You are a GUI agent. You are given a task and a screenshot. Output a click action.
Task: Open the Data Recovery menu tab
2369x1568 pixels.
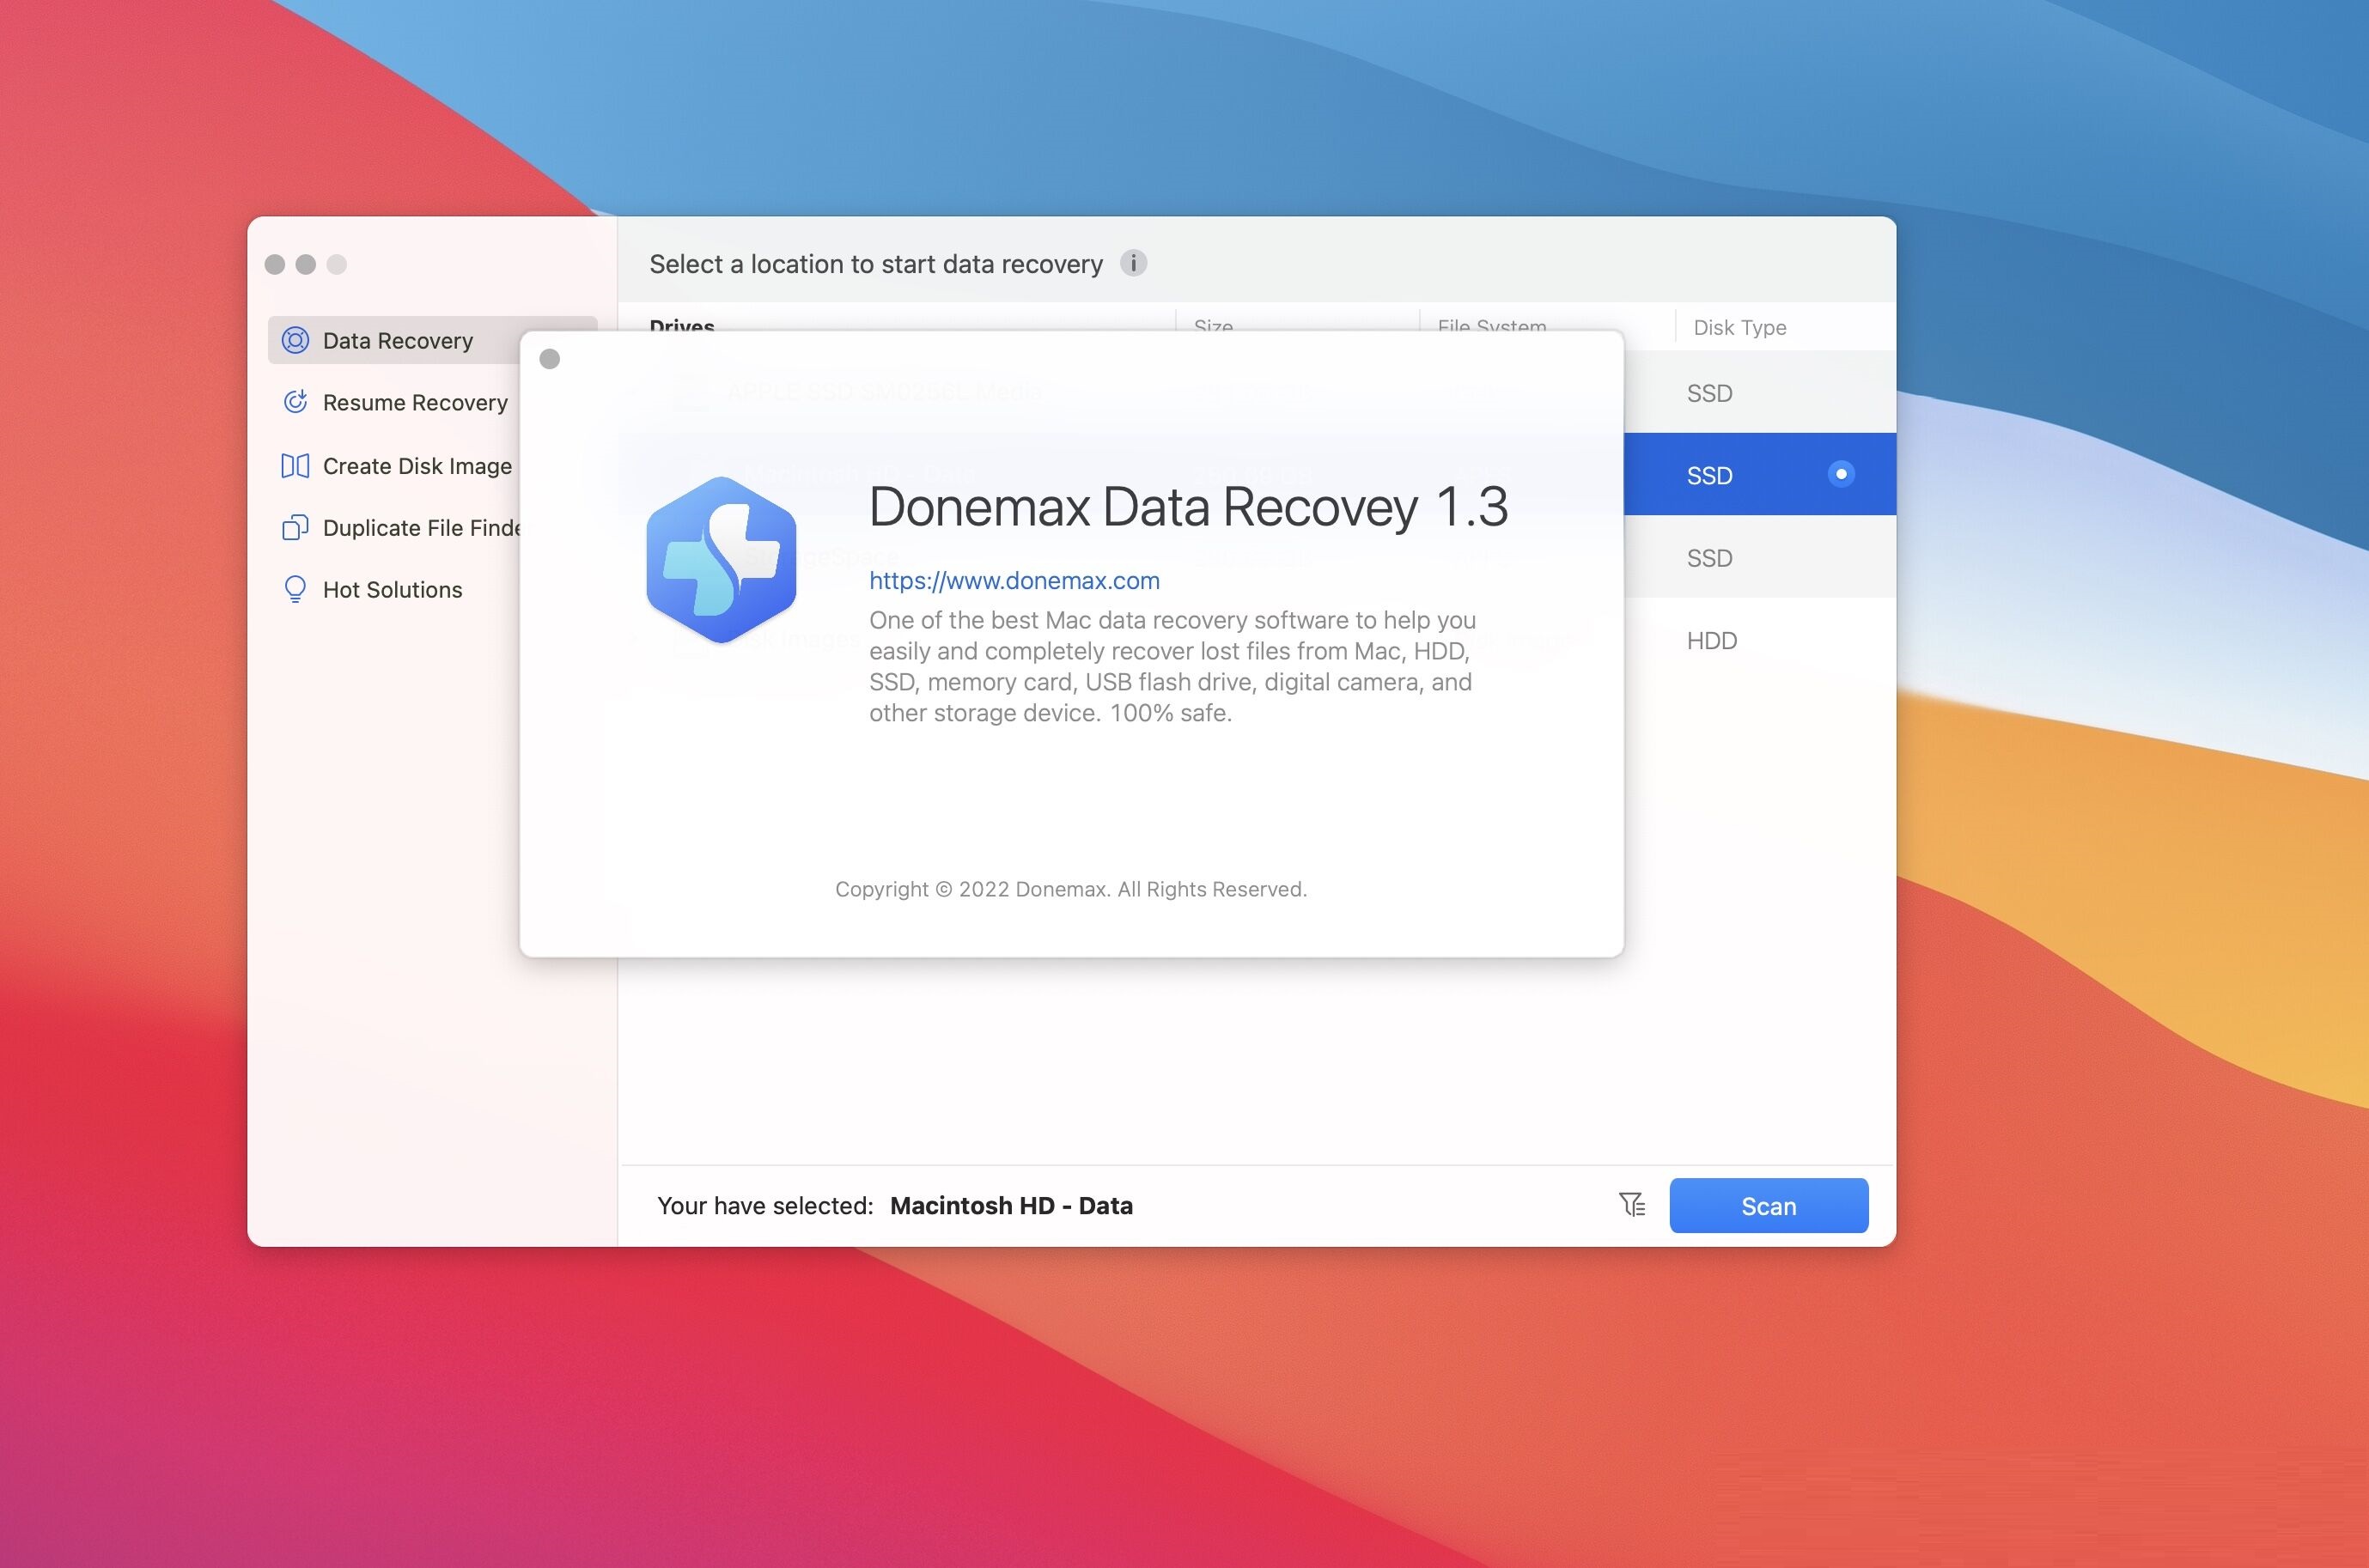point(397,339)
